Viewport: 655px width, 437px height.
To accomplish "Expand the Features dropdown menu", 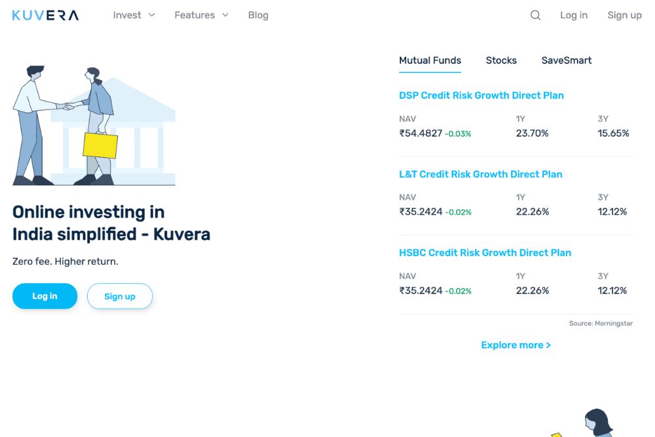I will 201,15.
